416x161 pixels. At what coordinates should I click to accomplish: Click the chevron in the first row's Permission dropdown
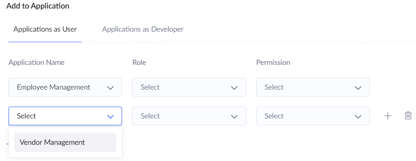pos(358,88)
